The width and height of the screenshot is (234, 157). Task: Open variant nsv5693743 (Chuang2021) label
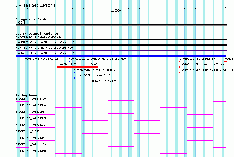tap(42, 59)
